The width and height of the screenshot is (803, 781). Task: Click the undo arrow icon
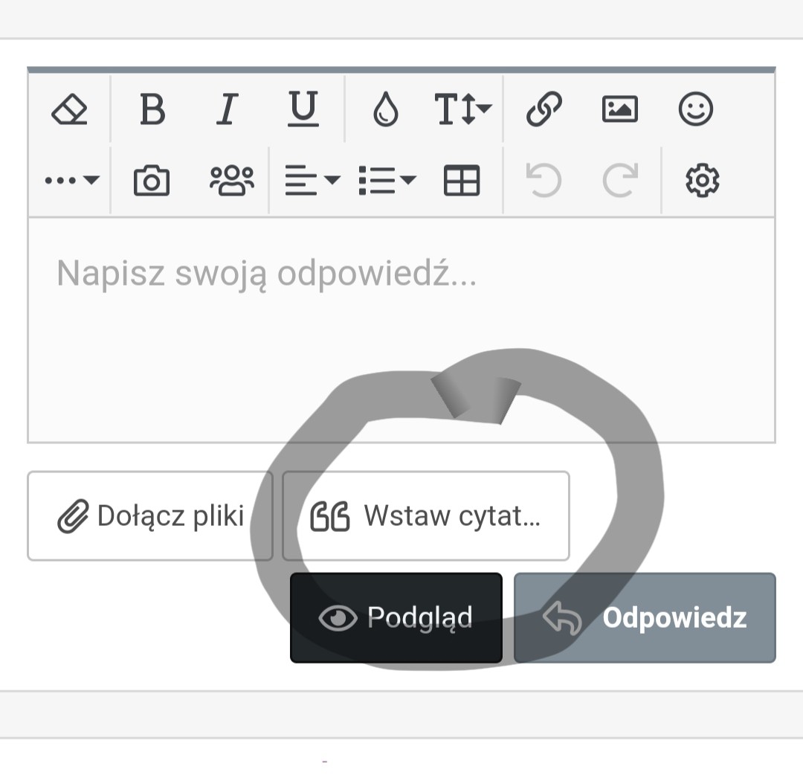pyautogui.click(x=543, y=180)
